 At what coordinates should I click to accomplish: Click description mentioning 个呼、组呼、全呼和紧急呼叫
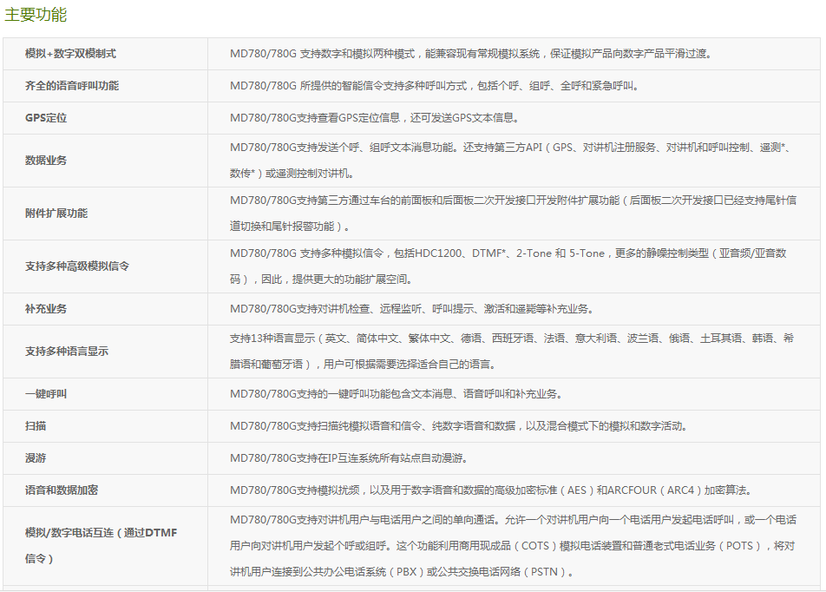pos(436,85)
